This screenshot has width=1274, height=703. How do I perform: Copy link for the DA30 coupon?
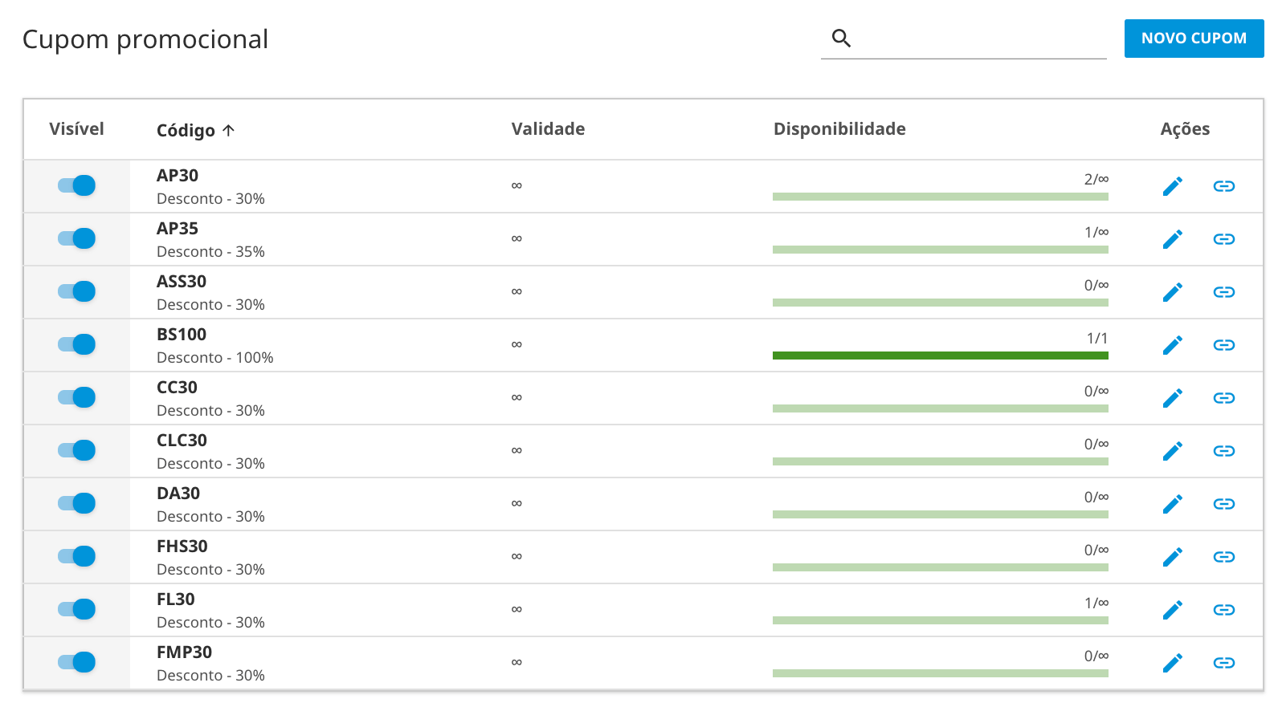click(1224, 504)
